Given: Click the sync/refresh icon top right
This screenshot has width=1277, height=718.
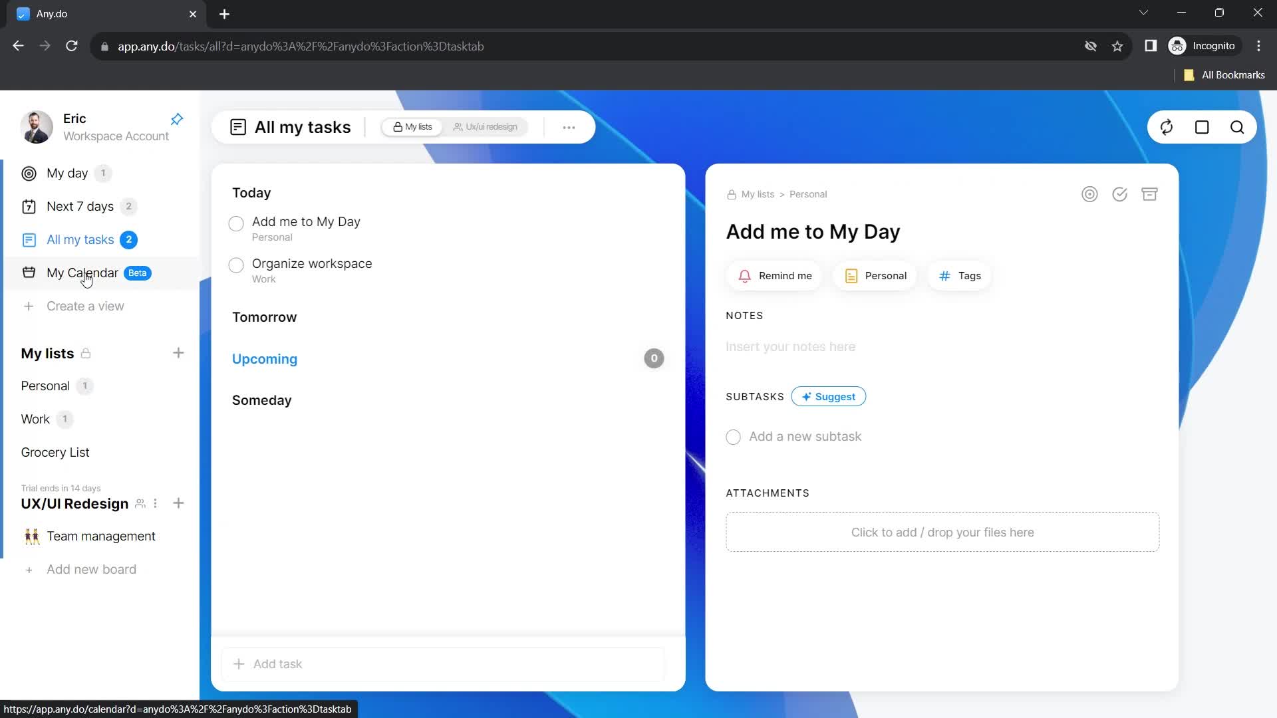Looking at the screenshot, I should (x=1167, y=127).
